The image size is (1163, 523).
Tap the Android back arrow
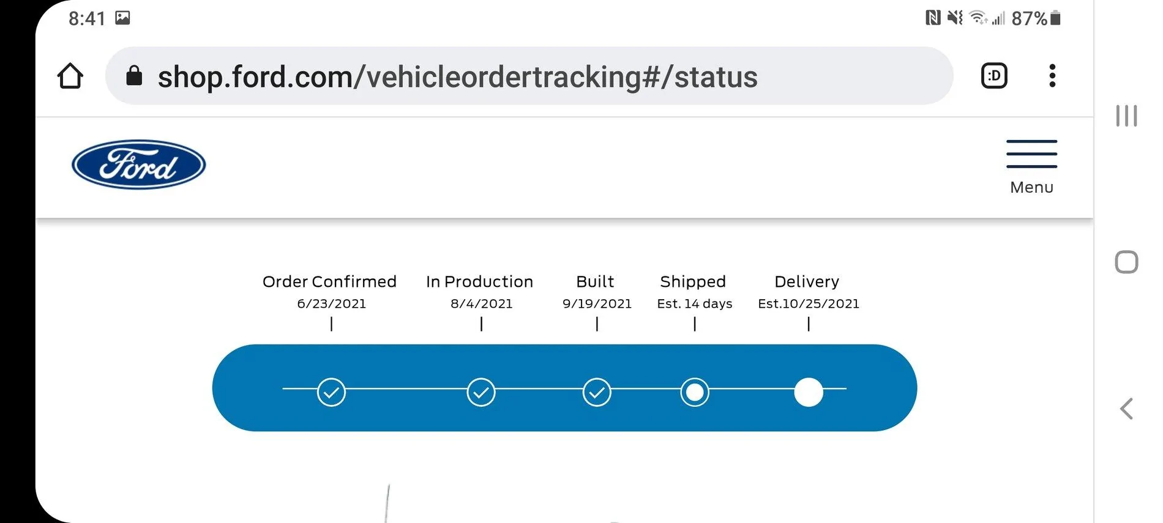point(1126,409)
